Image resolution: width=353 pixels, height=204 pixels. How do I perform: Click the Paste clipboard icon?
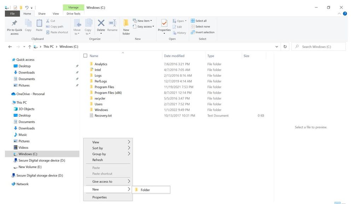tap(39, 23)
